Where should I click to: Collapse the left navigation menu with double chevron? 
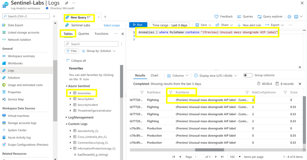coord(54,16)
